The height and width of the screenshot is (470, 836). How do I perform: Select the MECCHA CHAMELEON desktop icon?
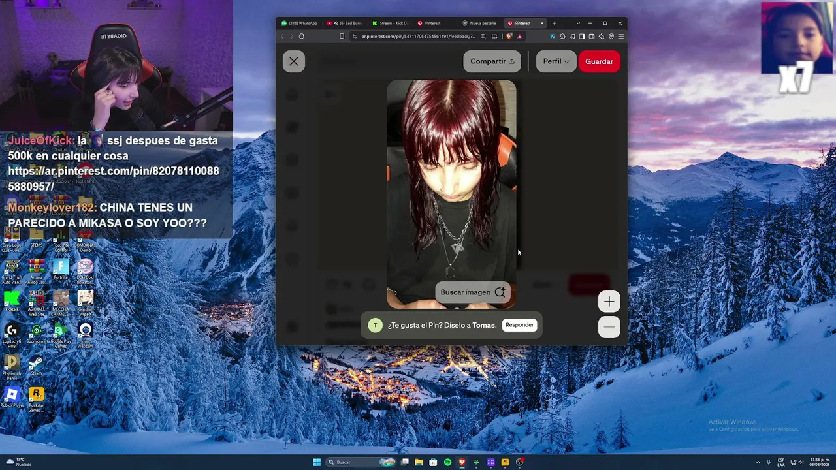[61, 304]
